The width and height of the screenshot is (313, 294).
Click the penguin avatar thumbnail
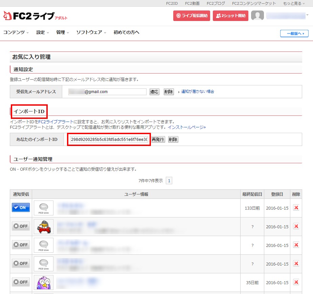[x=44, y=227]
